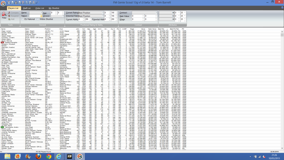The width and height of the screenshot is (284, 160).
Task: Click the Add star icon in Tools
Action: point(9,19)
